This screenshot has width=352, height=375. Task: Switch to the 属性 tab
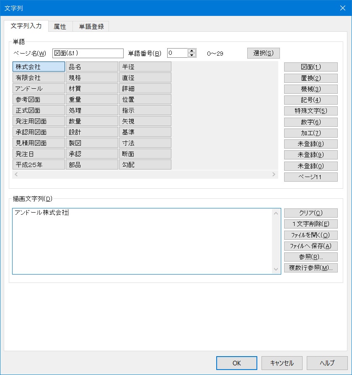[60, 26]
